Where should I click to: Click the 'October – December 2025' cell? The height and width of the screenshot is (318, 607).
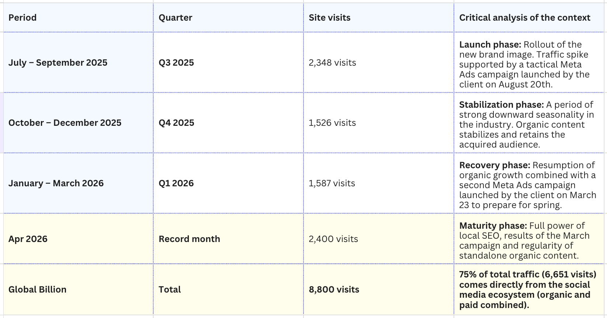78,123
